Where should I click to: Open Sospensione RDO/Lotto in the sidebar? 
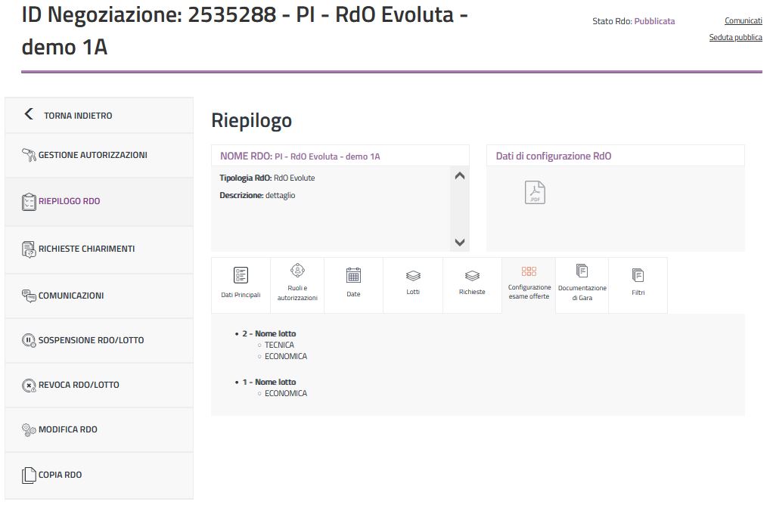[x=91, y=340]
